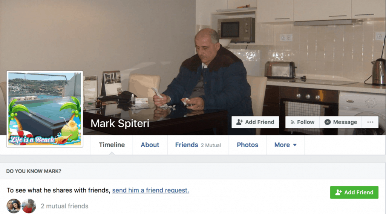
Task: Open the About tab
Action: (x=150, y=145)
